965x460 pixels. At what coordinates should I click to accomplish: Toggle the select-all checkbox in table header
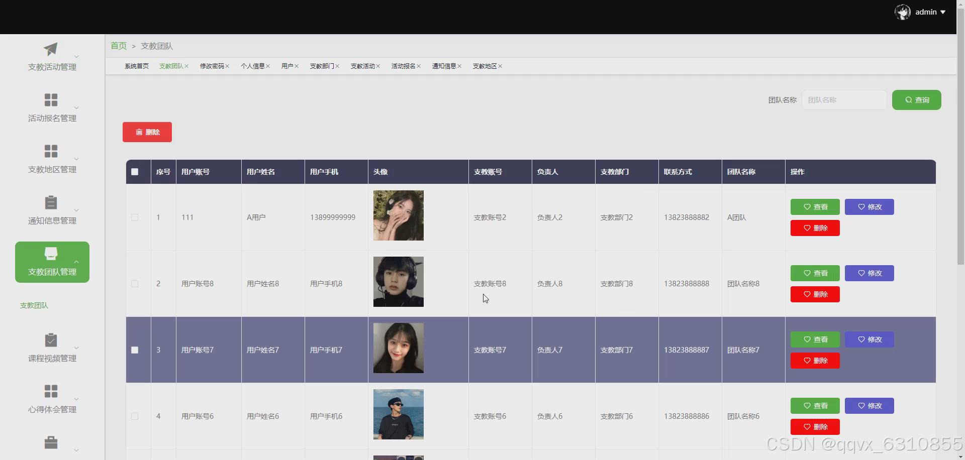click(135, 172)
